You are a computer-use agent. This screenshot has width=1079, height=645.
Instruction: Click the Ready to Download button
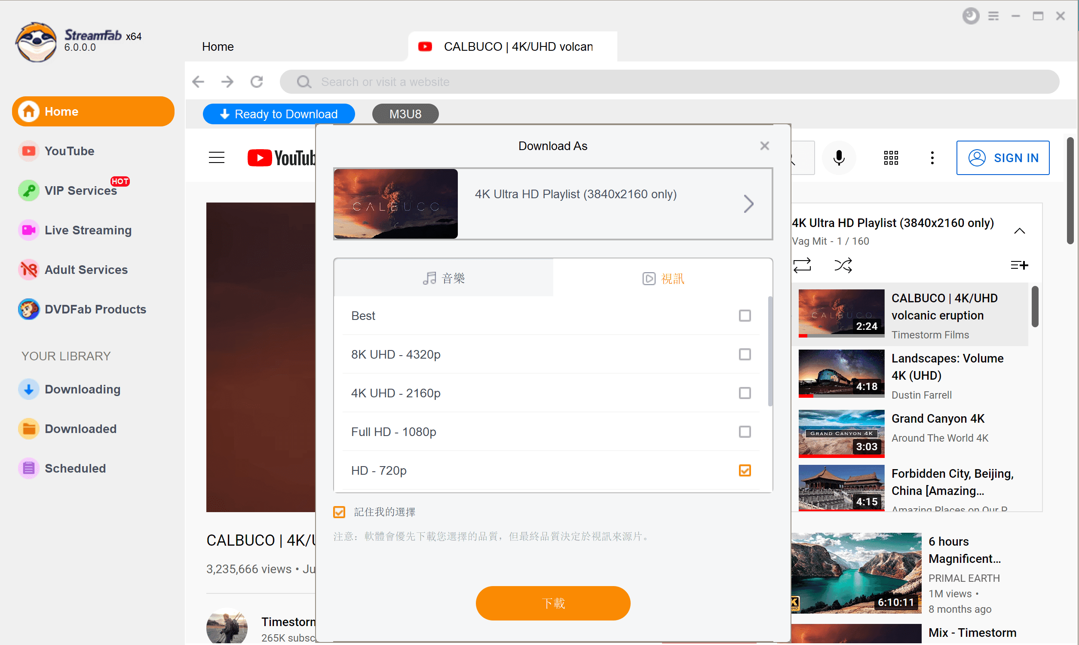coord(278,114)
